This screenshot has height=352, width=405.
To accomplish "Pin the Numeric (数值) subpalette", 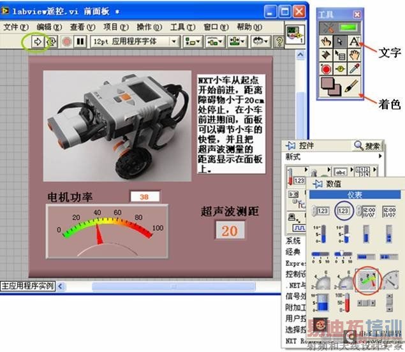I will pos(318,184).
